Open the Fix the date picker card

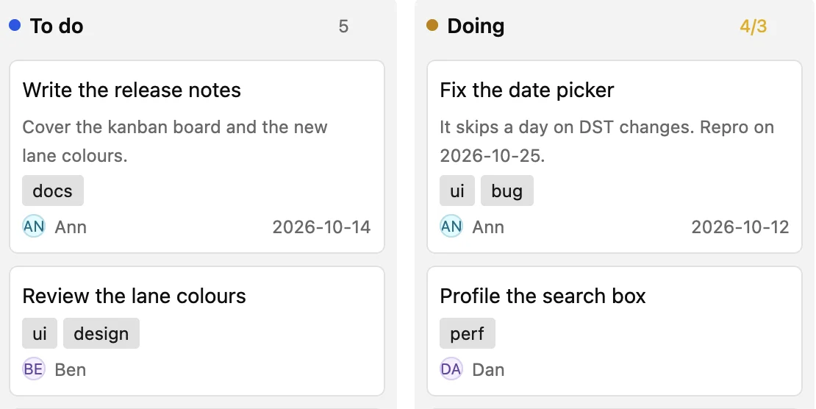[615, 157]
